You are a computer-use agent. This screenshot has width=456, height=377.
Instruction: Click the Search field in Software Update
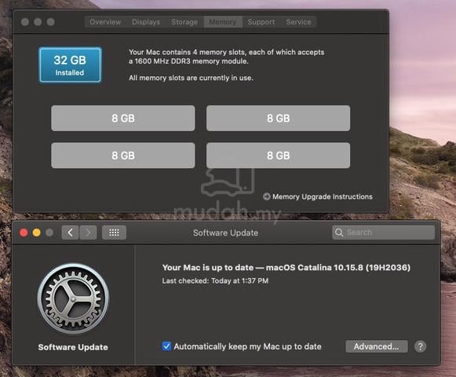point(383,232)
